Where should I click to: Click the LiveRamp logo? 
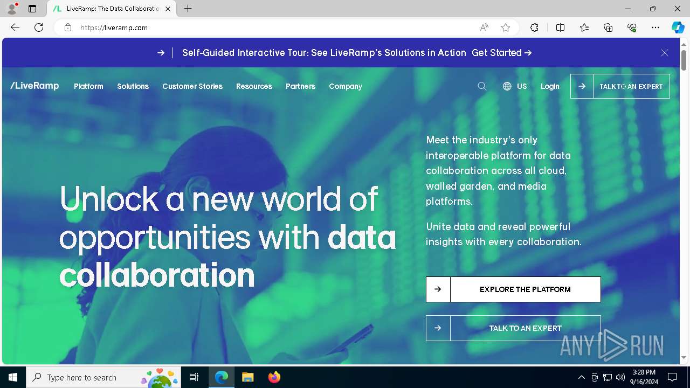click(34, 86)
